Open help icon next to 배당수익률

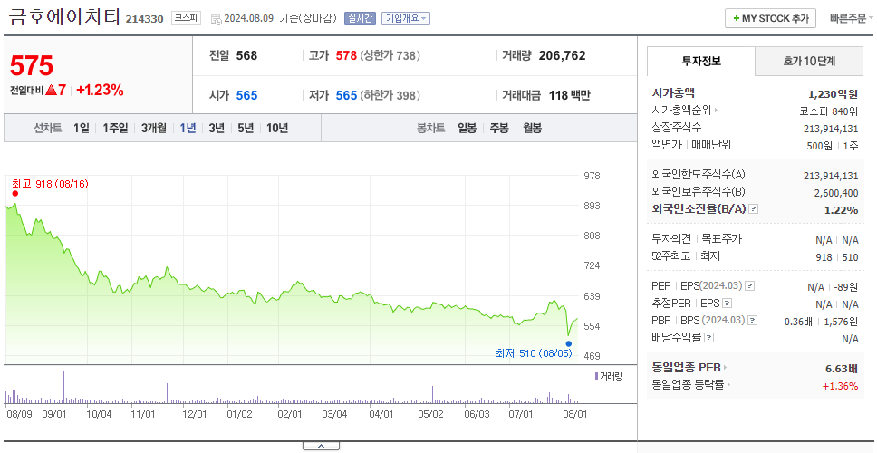(x=709, y=338)
